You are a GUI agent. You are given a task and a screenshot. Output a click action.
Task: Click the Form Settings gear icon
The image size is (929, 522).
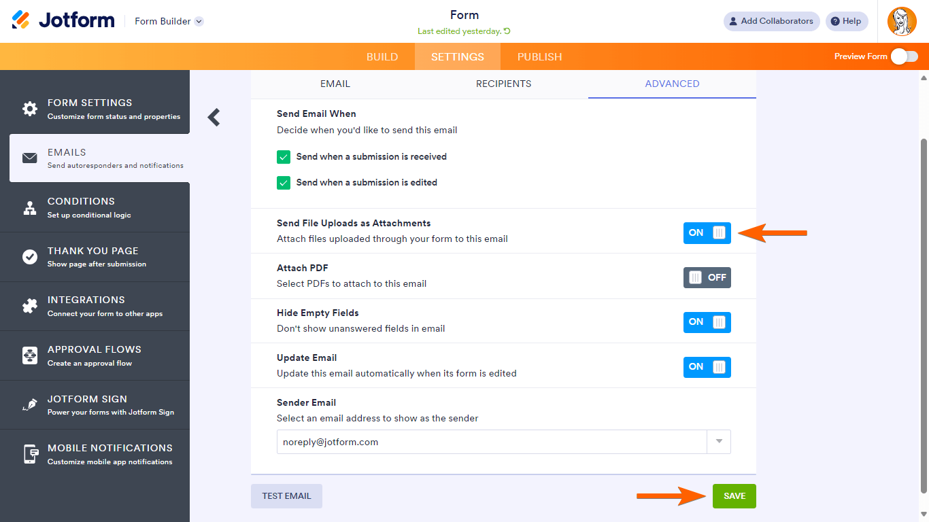click(30, 109)
